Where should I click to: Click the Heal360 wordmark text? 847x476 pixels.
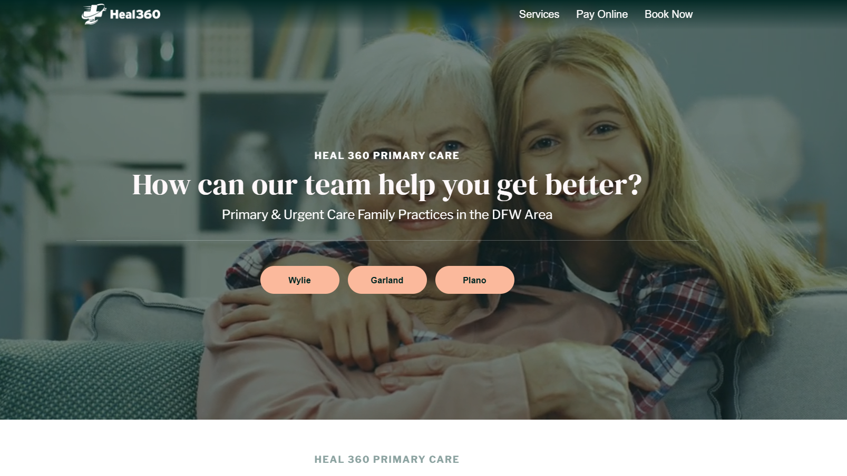coord(135,15)
